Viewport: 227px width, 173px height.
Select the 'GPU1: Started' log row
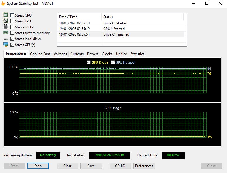[x=121, y=29]
